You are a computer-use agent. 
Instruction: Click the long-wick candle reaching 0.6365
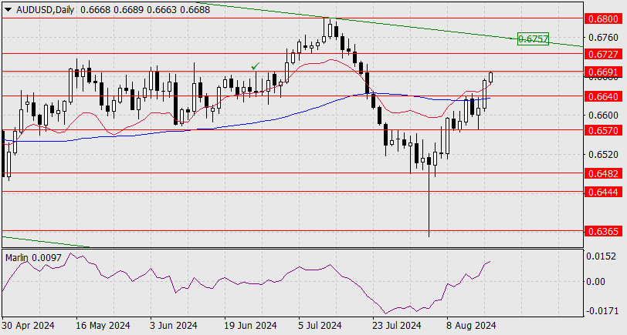point(429,194)
